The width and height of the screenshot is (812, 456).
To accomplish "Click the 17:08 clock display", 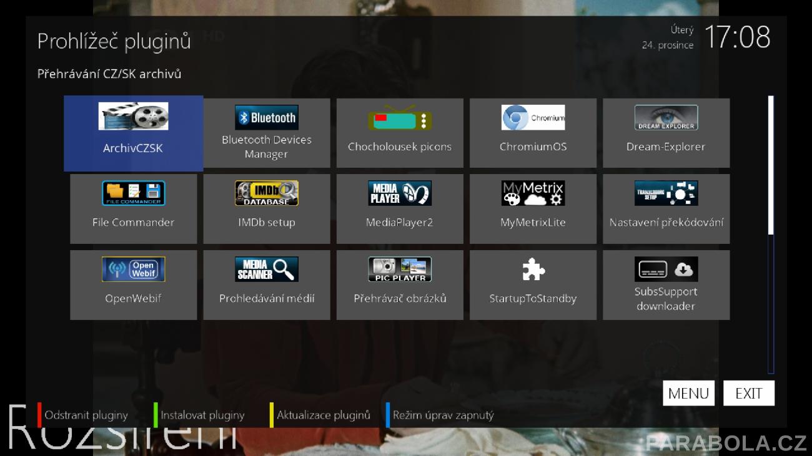I will click(737, 37).
